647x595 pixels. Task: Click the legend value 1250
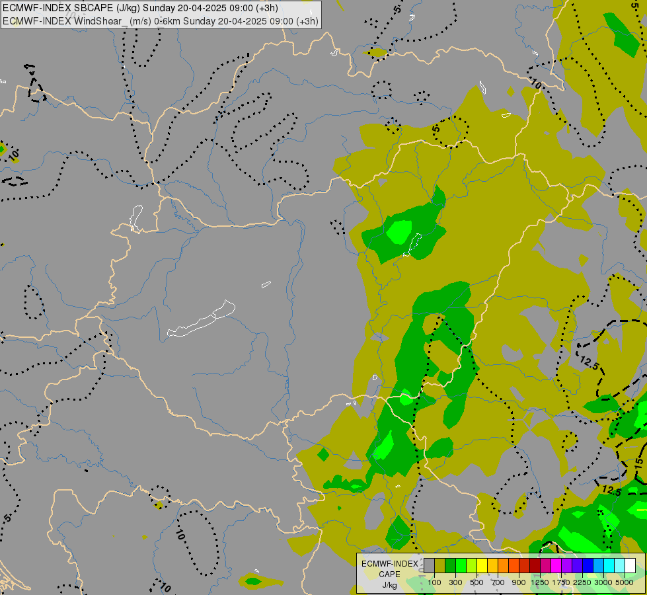coord(540,582)
